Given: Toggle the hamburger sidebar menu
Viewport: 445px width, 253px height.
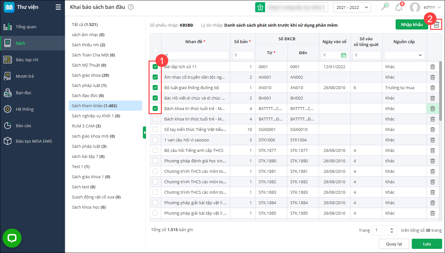Looking at the screenshot, I should (58, 7).
